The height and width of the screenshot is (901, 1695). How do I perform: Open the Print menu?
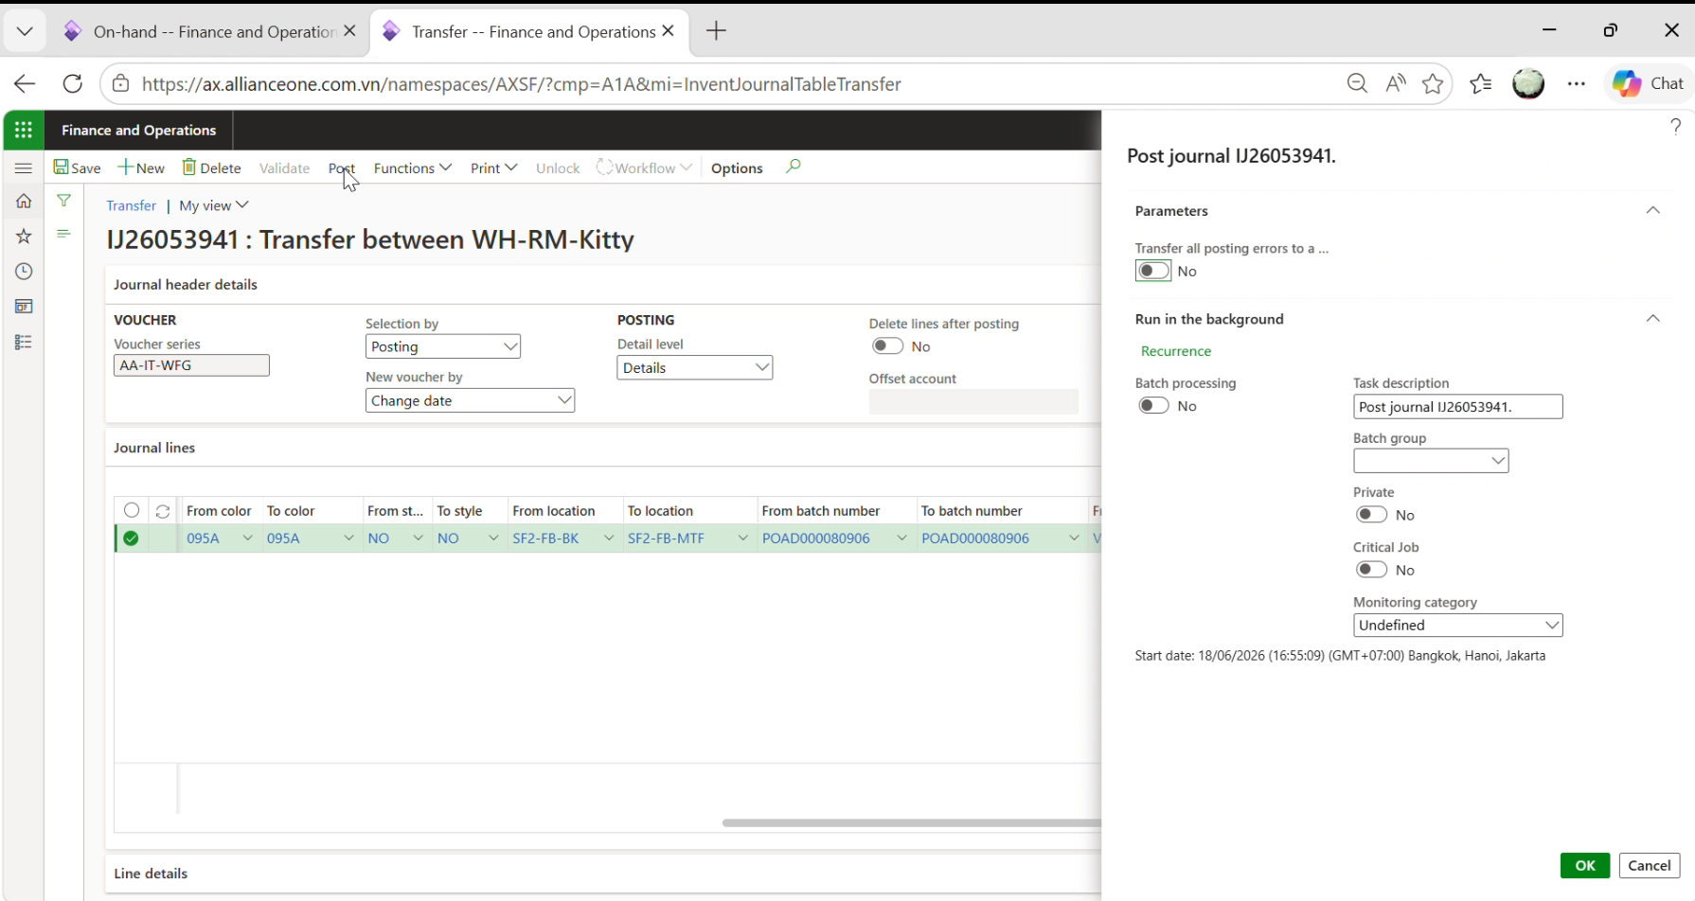tap(493, 168)
